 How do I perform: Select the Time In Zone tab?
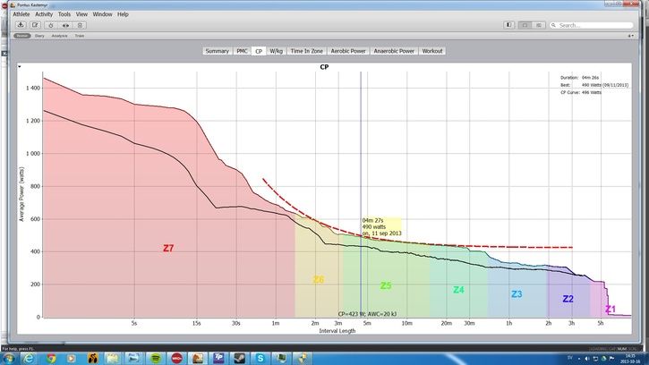(x=307, y=52)
